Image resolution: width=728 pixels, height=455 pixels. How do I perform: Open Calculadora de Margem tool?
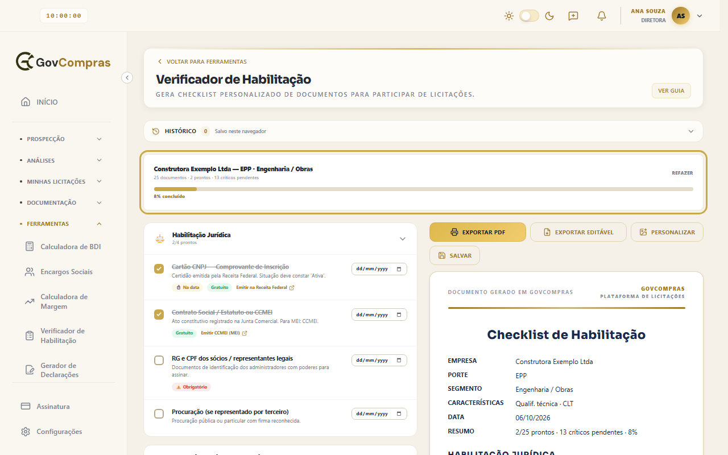pyautogui.click(x=65, y=301)
